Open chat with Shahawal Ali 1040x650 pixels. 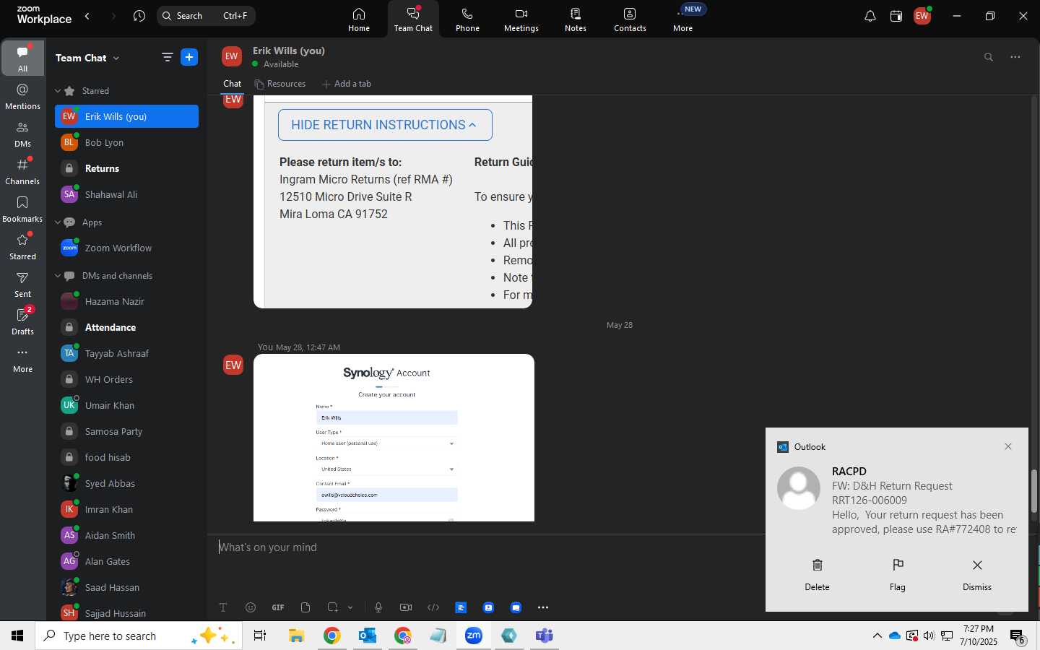pyautogui.click(x=126, y=194)
